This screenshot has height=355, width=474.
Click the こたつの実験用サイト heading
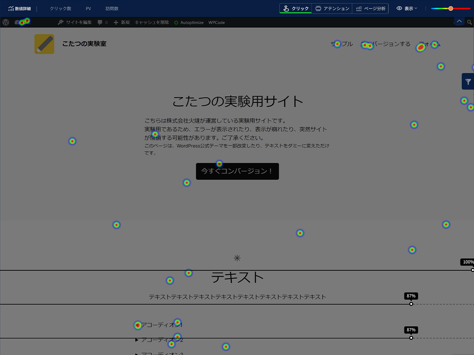[x=237, y=101]
